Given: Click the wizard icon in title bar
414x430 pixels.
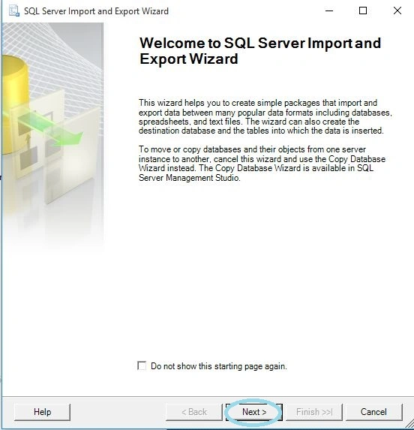Looking at the screenshot, I should (14, 11).
